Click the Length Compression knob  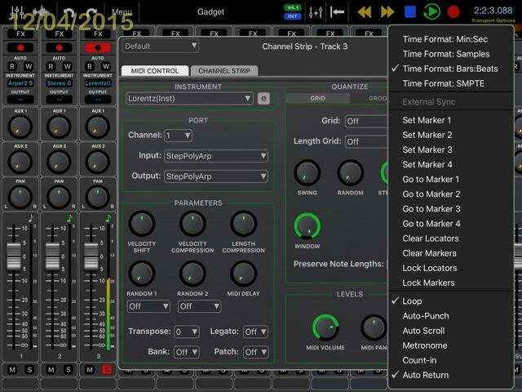(243, 223)
